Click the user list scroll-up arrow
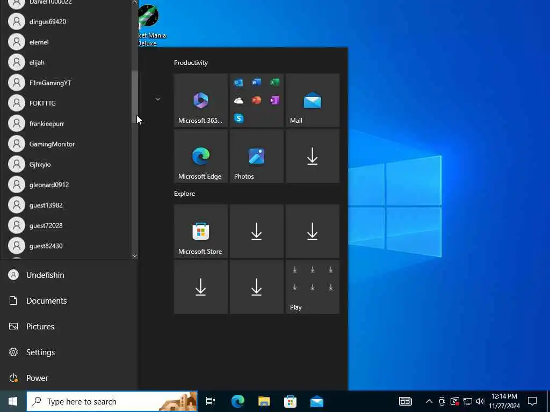550x412 pixels. tap(135, 2)
